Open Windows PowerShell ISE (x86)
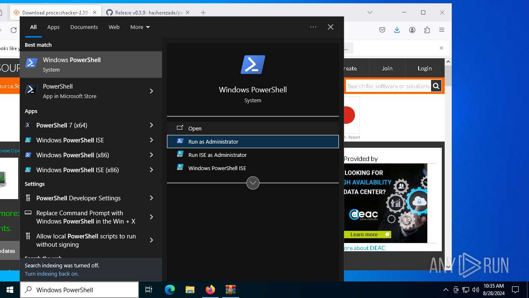 pyautogui.click(x=84, y=170)
